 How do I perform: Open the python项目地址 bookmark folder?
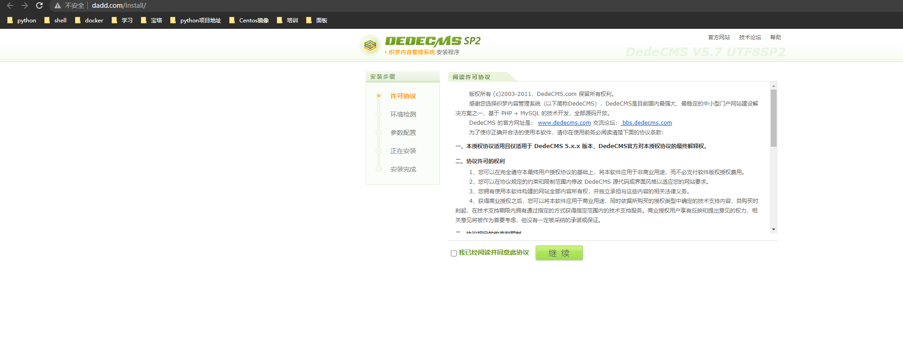pos(195,20)
